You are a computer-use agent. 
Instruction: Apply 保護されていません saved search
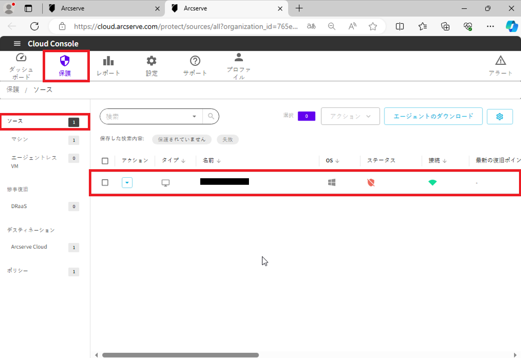(181, 140)
